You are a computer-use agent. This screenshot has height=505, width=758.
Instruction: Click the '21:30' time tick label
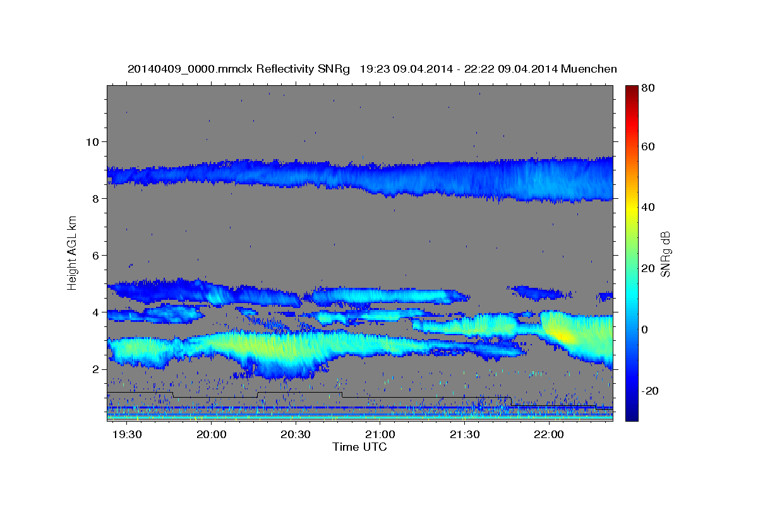[x=466, y=435]
